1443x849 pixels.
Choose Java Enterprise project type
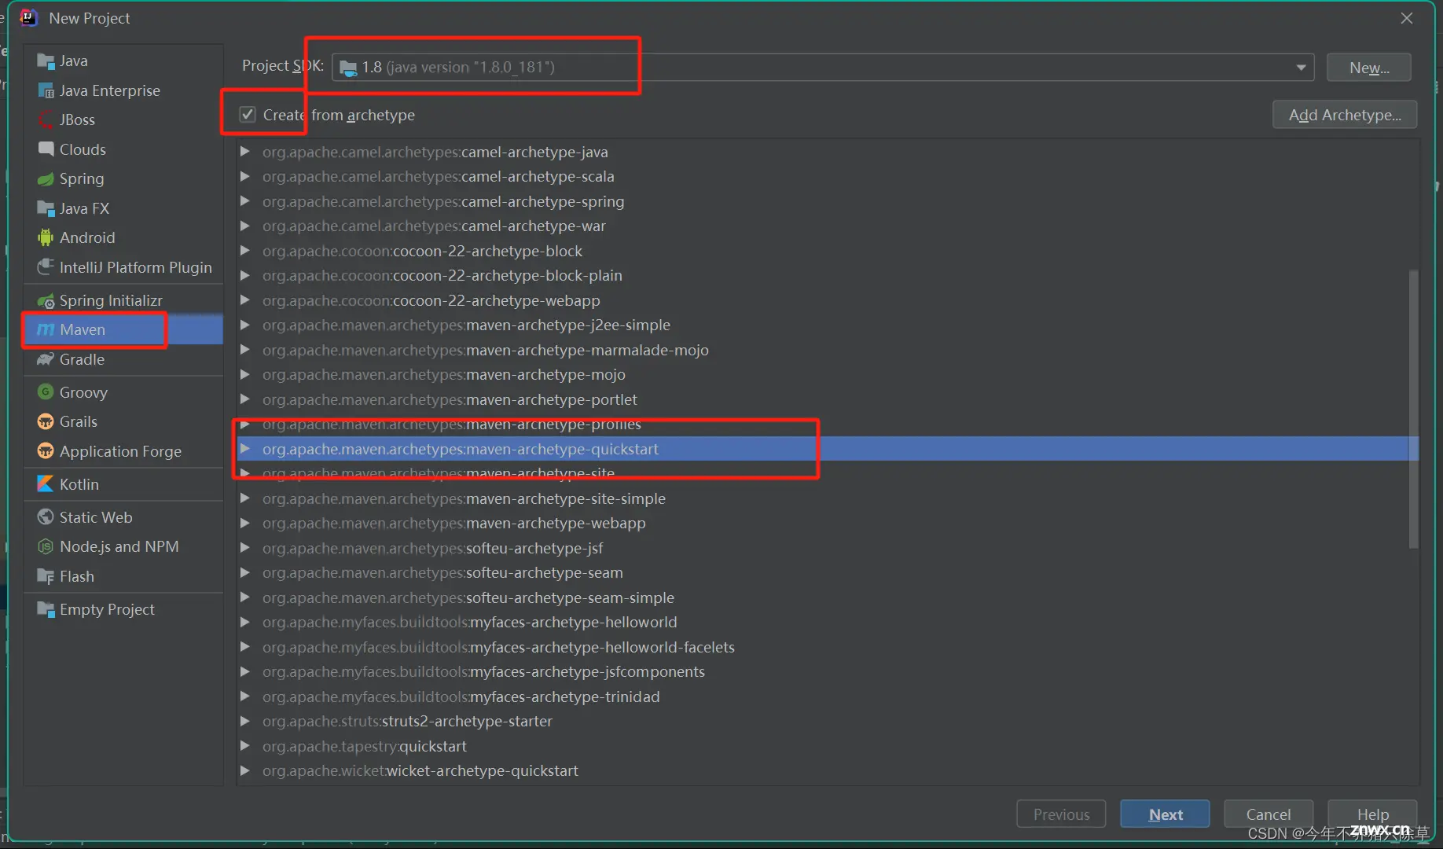tap(123, 91)
